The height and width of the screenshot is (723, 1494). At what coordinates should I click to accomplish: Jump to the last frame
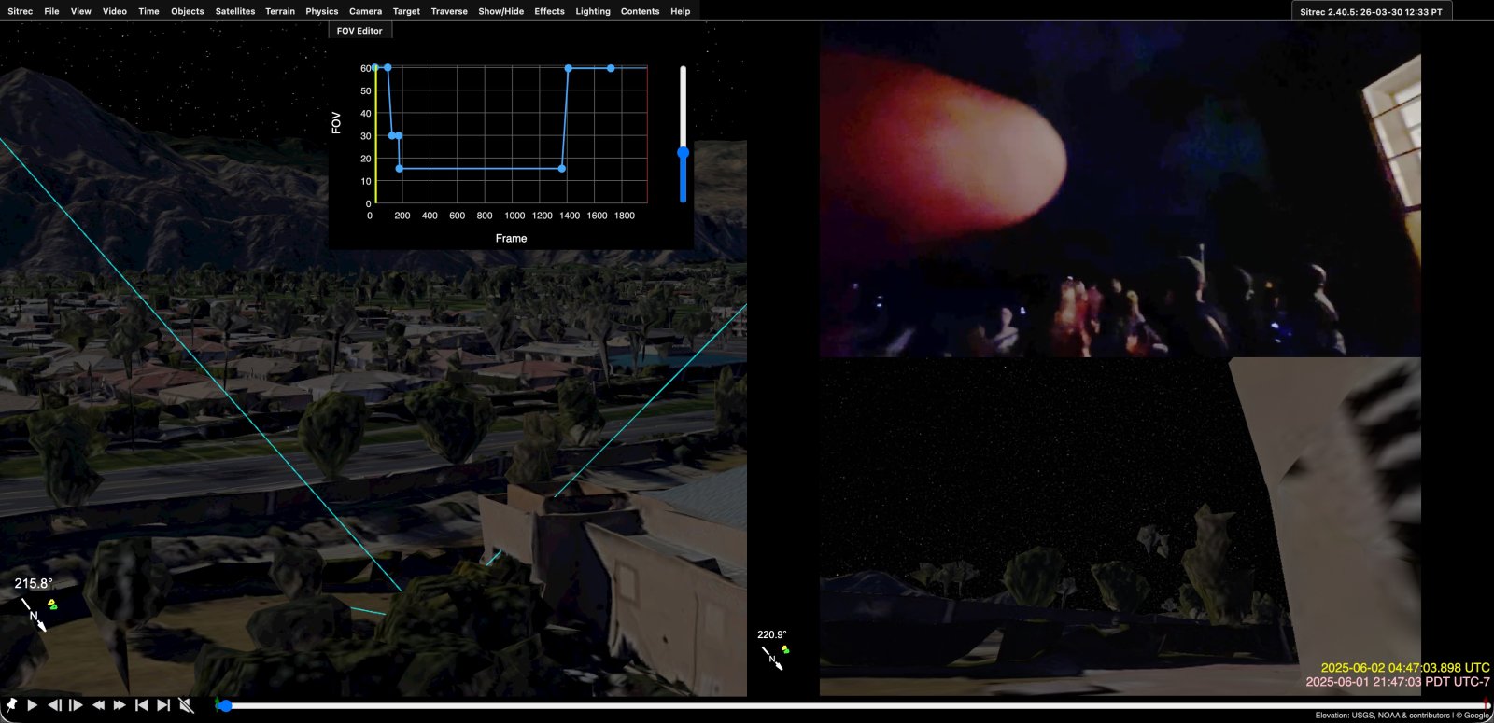[x=163, y=705]
